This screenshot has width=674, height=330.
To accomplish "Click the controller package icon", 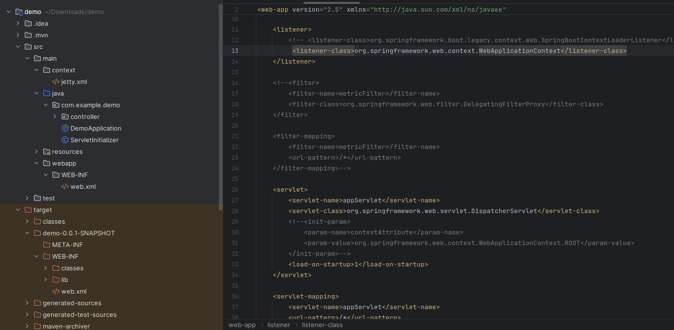I will coord(65,117).
